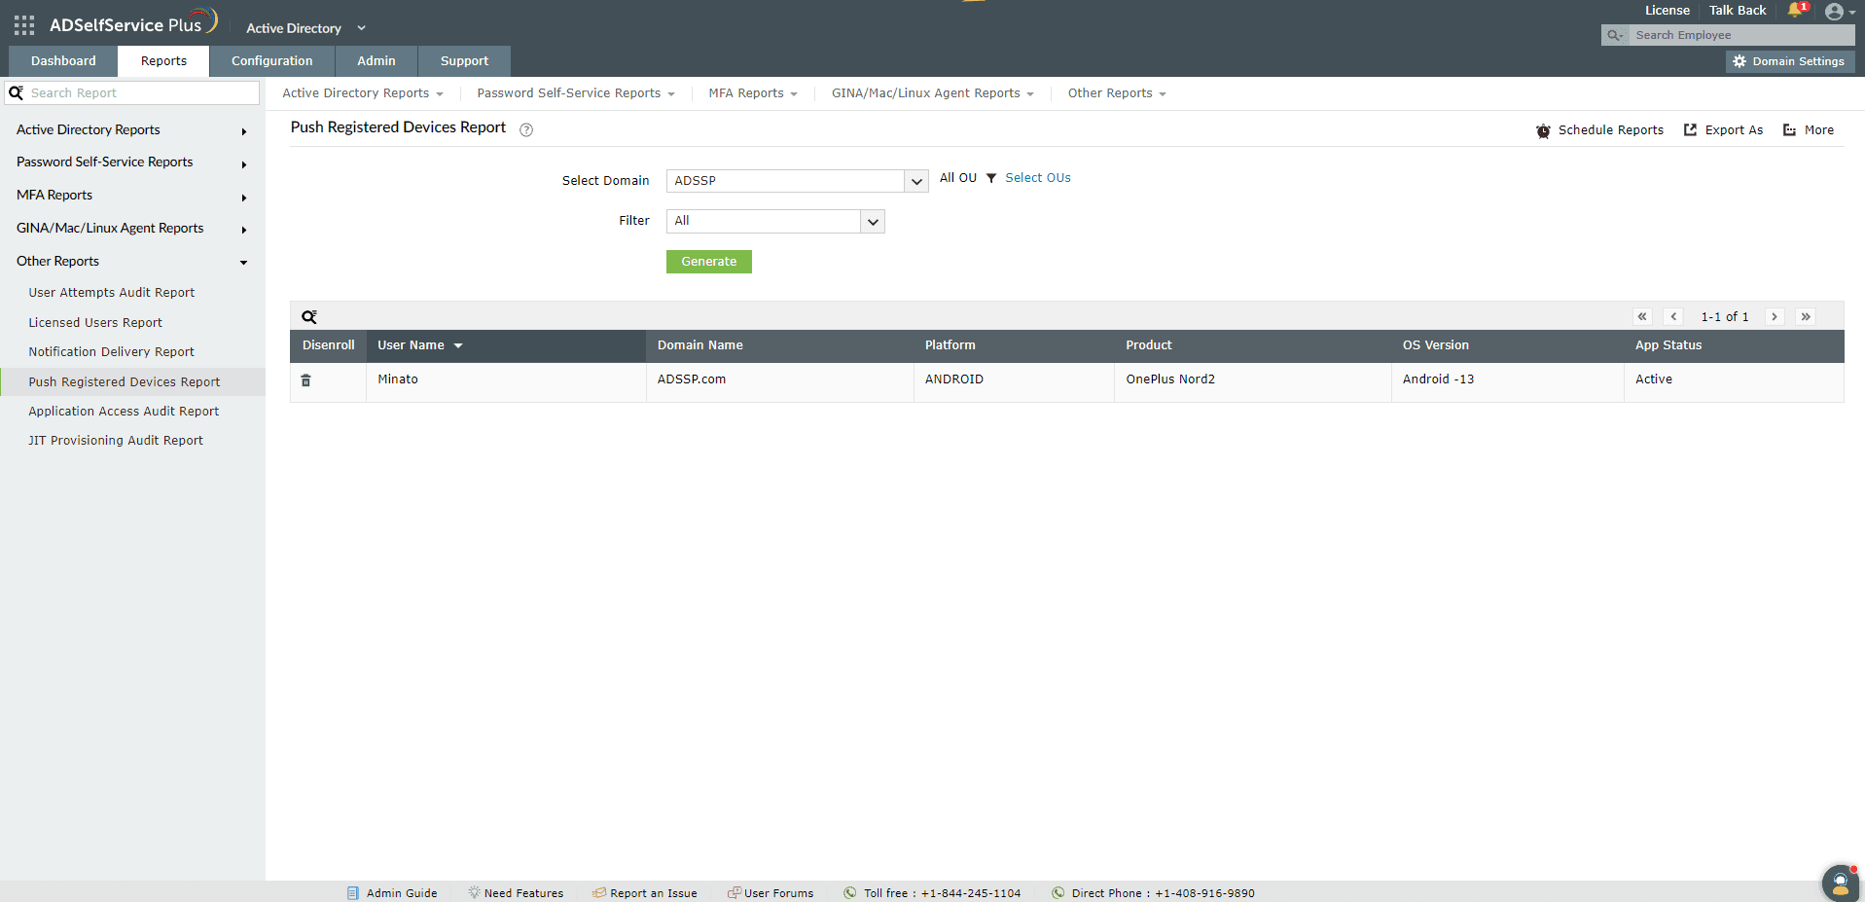
Task: Click the Admin Guide document icon
Action: (x=353, y=893)
